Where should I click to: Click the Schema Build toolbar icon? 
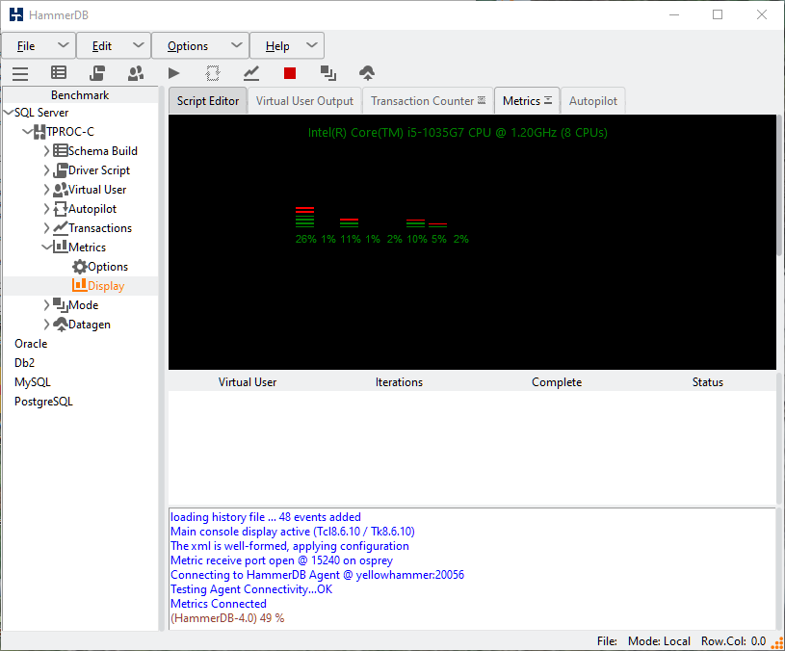coord(59,73)
